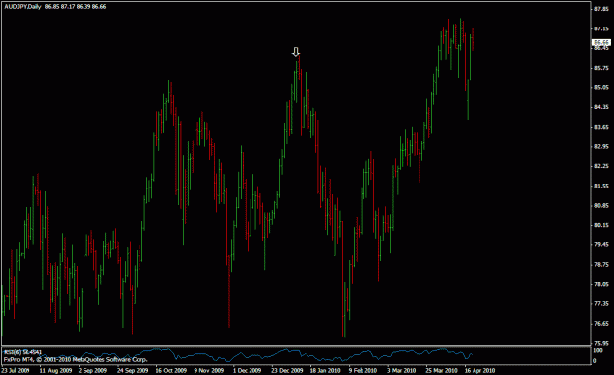
Task: Click the AUDJPY,Daily chart title text
Action: coord(23,7)
